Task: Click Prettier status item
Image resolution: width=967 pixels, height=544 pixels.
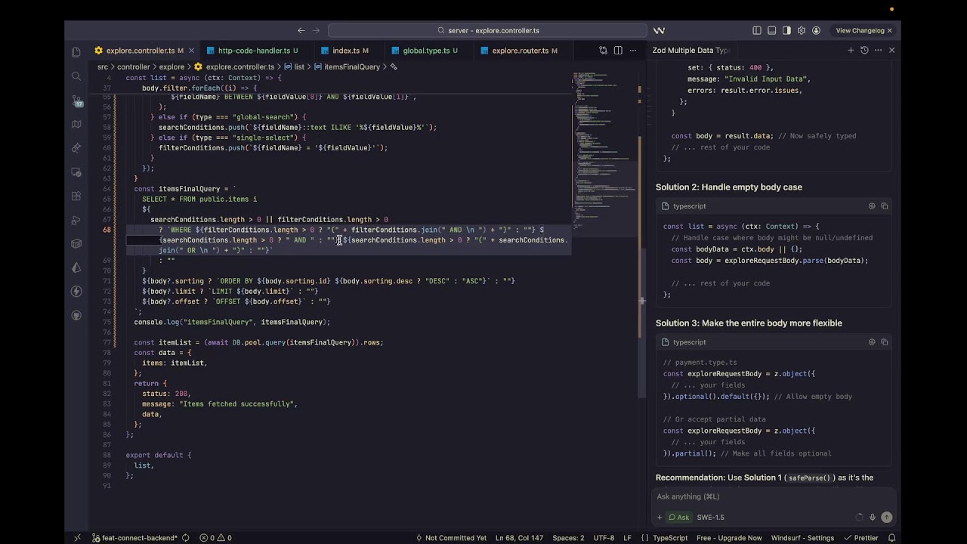Action: [860, 538]
